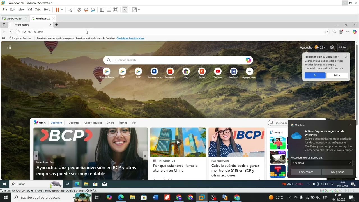Image resolution: width=359 pixels, height=202 pixels.
Task: Close the location prompt
Action: [x=346, y=57]
